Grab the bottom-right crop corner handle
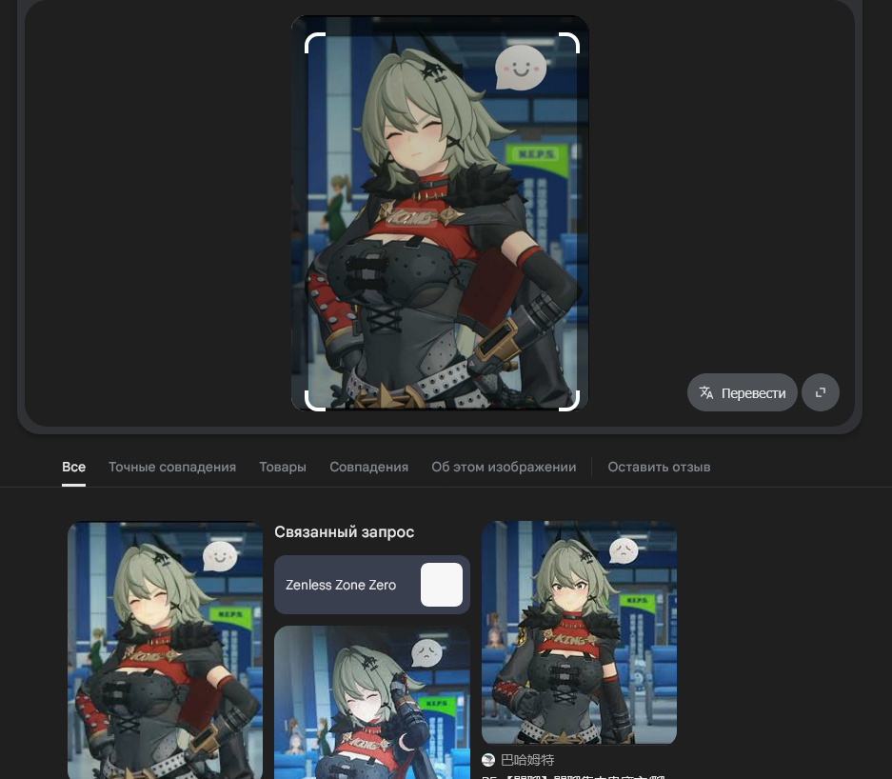Screen dimensions: 892x779 pos(569,400)
